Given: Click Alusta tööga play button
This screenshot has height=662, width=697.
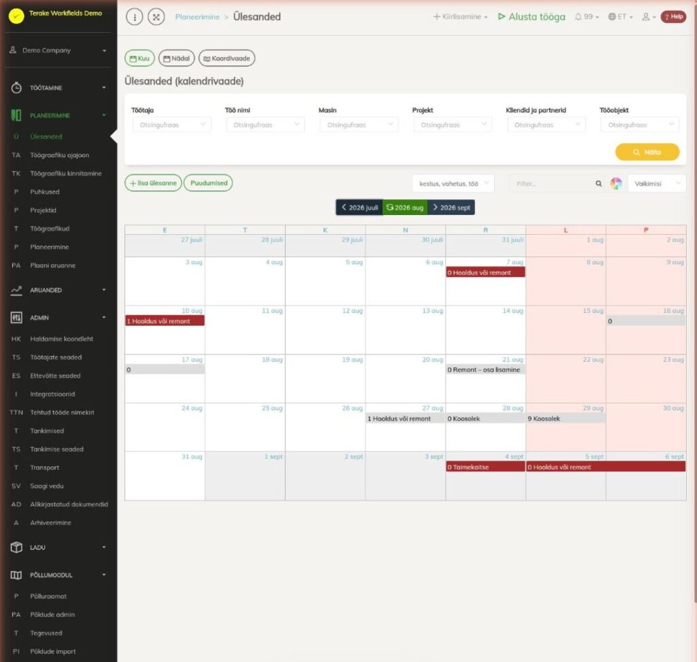Looking at the screenshot, I should click(531, 16).
